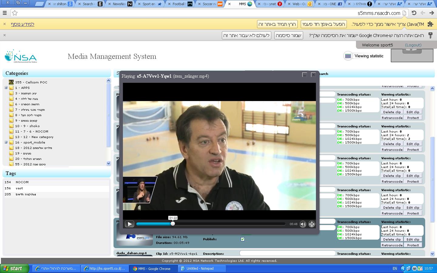Select the vast tag
This screenshot has width=437, height=273.
tap(19, 188)
